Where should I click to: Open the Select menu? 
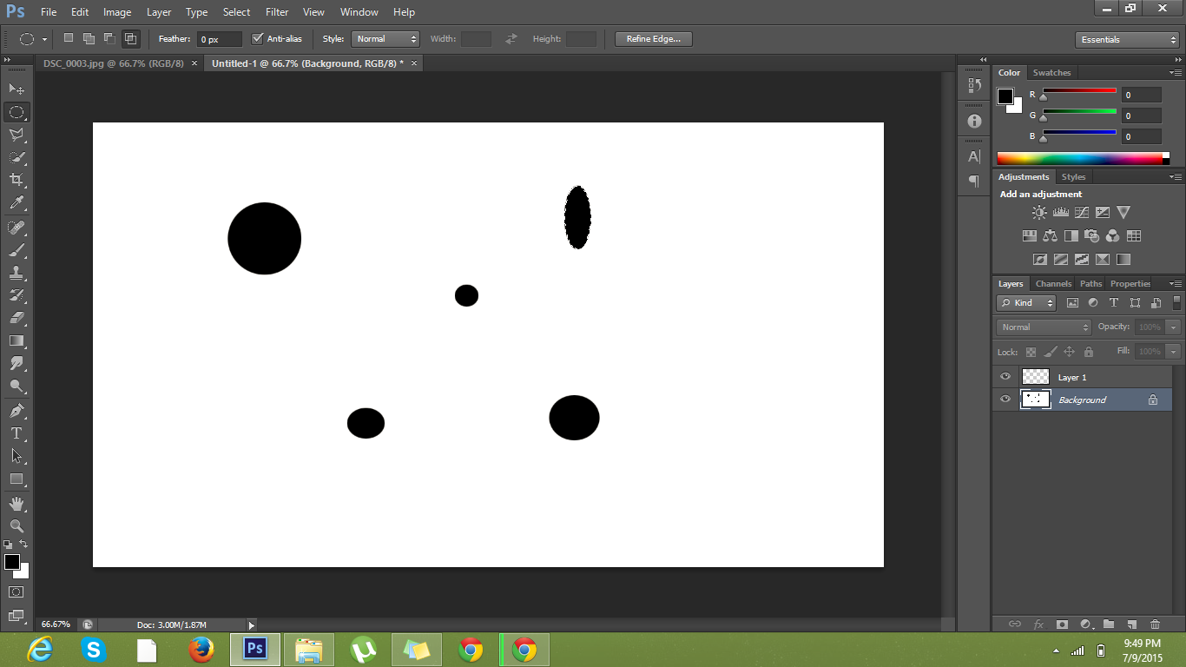[x=236, y=12]
